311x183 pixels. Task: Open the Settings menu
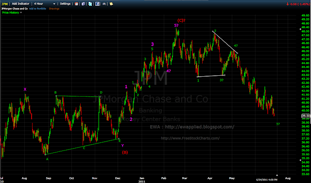click(x=65, y=4)
